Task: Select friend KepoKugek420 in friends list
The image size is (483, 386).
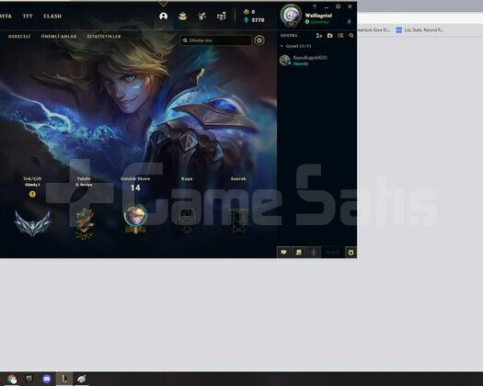Action: click(316, 60)
